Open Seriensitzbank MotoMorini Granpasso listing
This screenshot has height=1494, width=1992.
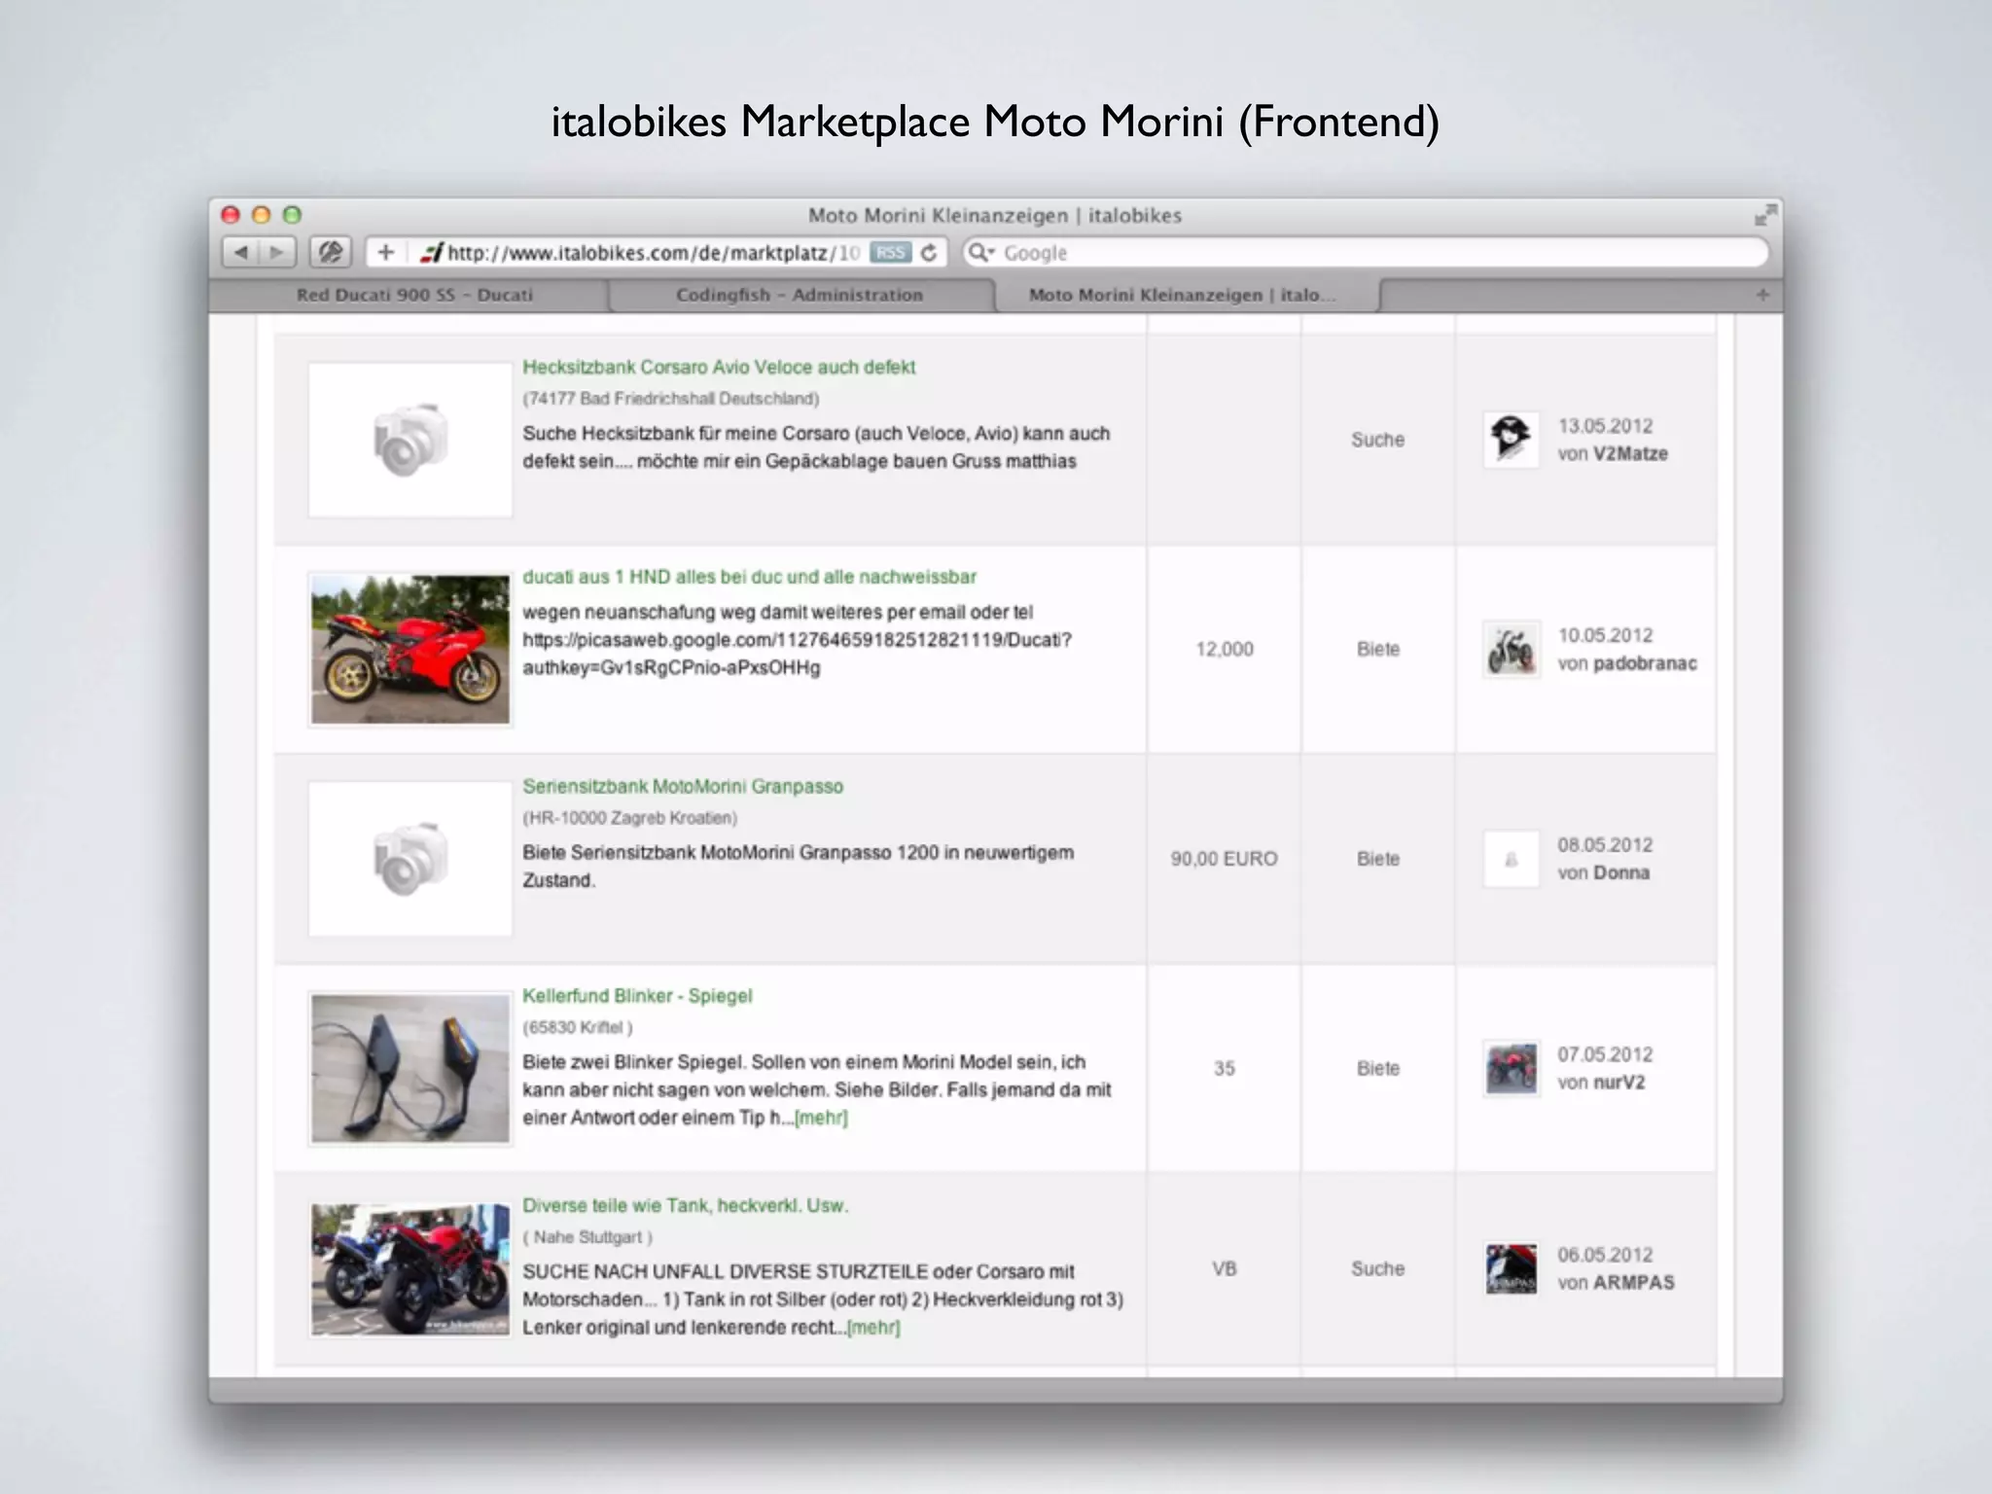(x=683, y=786)
